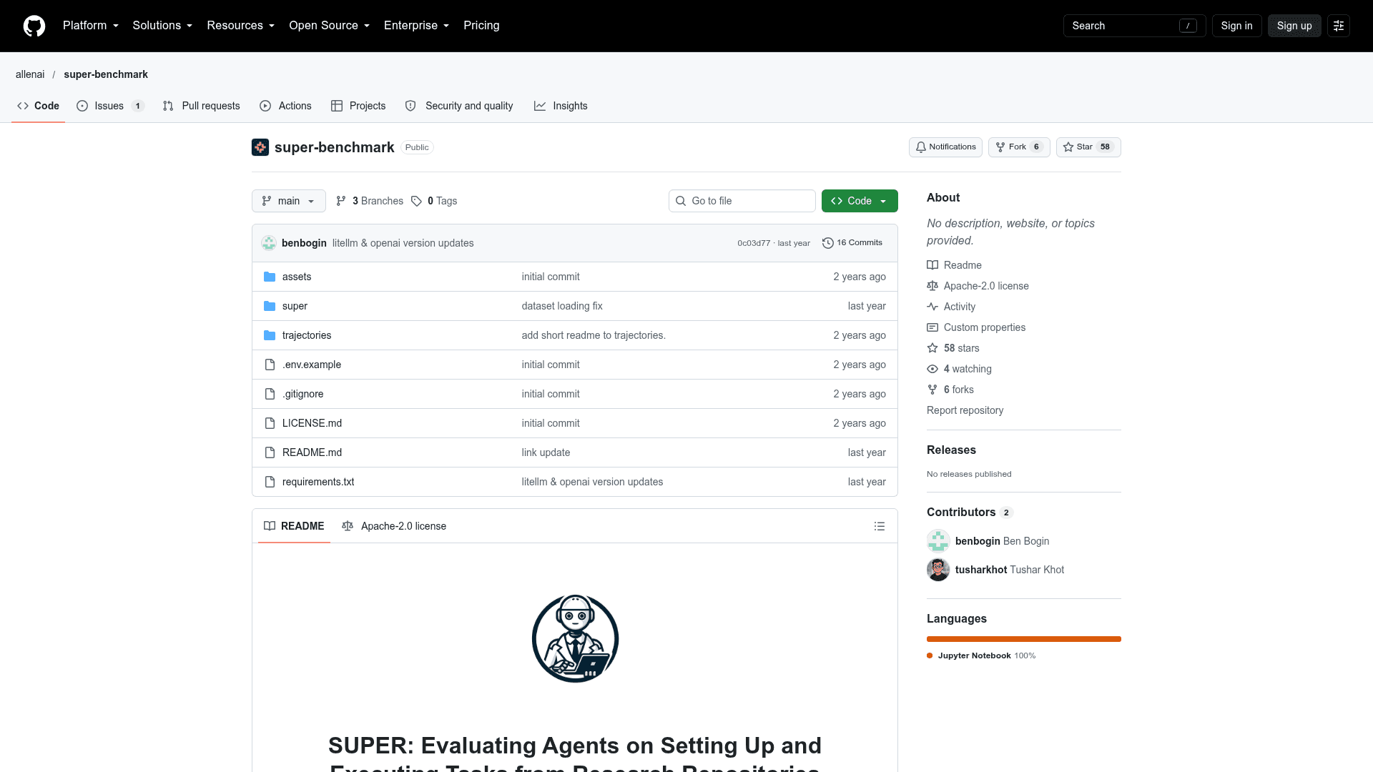Click the Go to file search field
The image size is (1373, 772).
(742, 201)
